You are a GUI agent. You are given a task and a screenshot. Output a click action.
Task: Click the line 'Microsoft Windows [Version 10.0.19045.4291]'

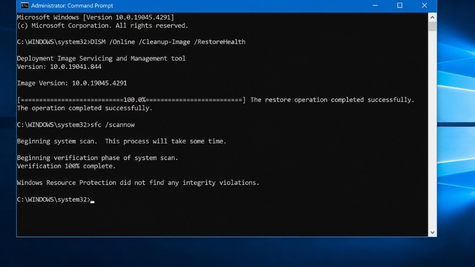[x=95, y=17]
